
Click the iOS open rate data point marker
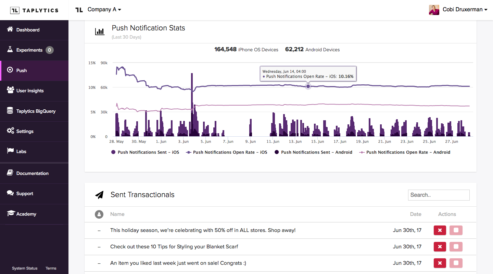tap(308, 86)
